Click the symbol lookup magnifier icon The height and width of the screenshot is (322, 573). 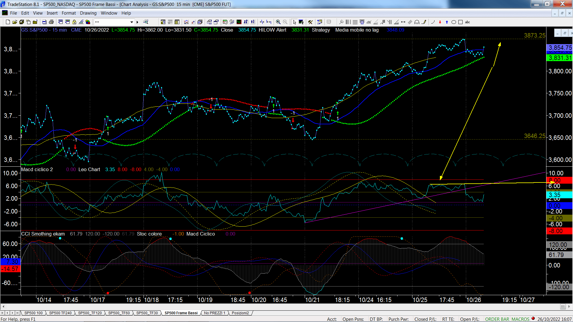click(x=146, y=22)
